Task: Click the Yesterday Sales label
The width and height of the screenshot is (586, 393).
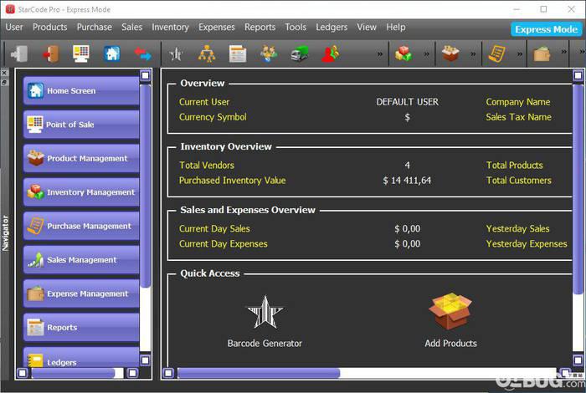Action: point(517,229)
